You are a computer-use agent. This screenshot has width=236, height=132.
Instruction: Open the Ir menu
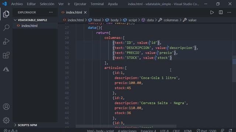point(69,4)
